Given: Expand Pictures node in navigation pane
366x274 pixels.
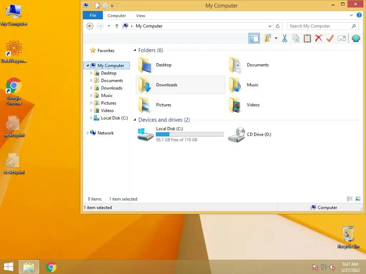Looking at the screenshot, I should [x=91, y=103].
